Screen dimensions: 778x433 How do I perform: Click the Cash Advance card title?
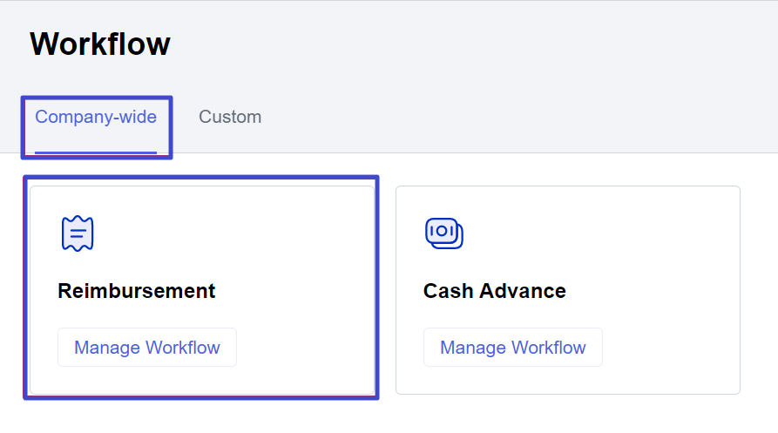point(494,291)
